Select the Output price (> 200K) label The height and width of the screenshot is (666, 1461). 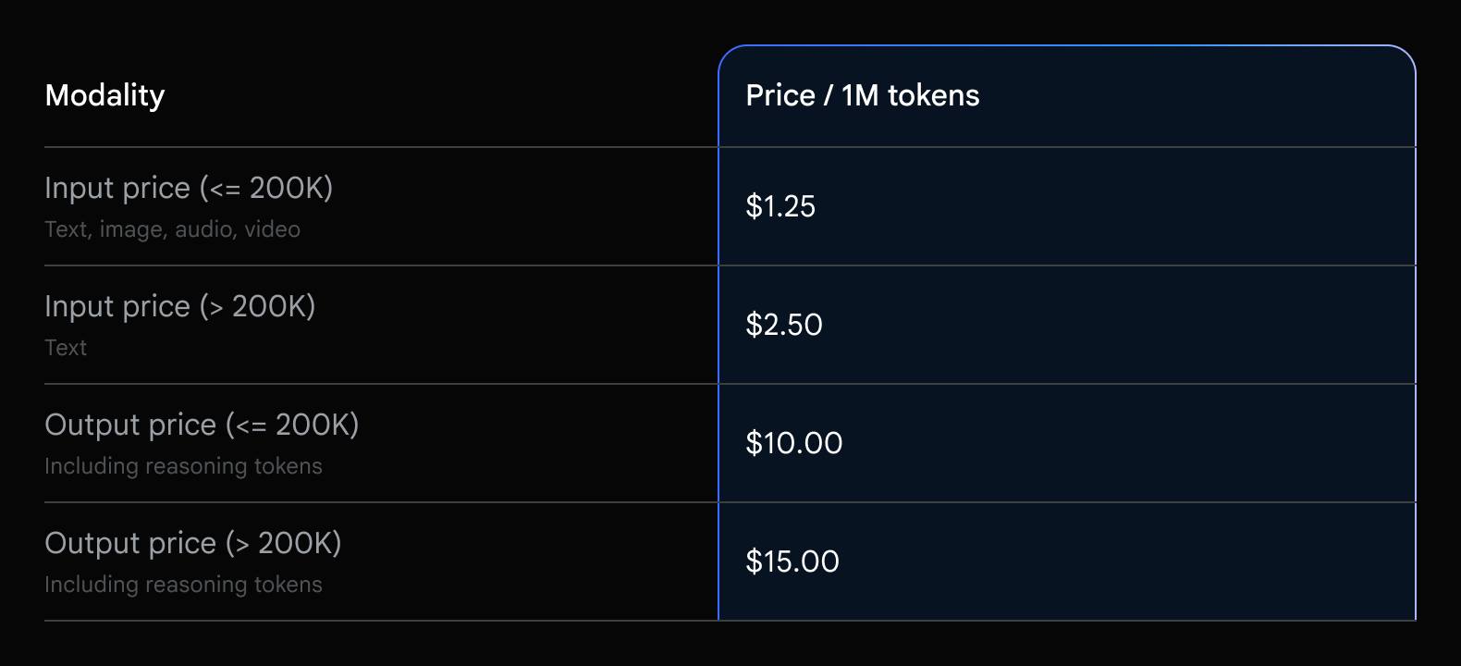(192, 543)
